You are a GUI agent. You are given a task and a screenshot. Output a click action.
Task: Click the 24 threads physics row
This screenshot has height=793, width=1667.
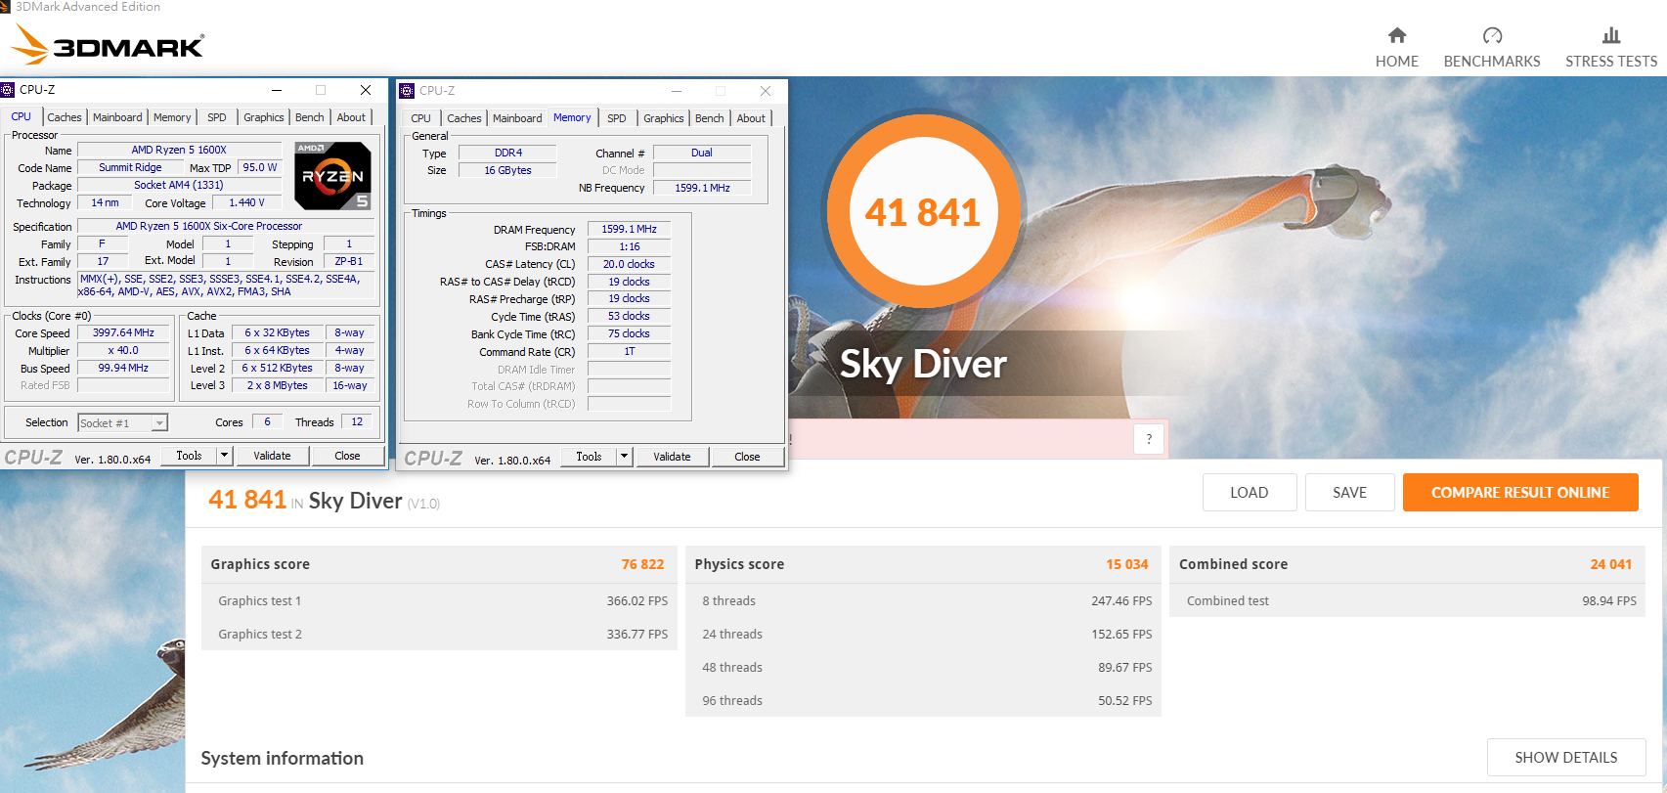pos(923,634)
